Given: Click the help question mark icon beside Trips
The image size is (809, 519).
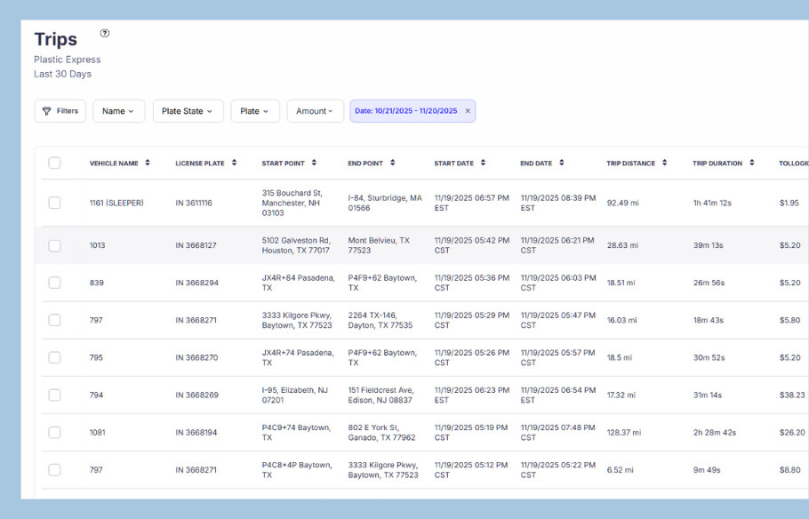Looking at the screenshot, I should [x=105, y=34].
